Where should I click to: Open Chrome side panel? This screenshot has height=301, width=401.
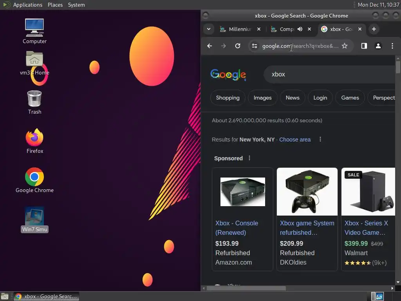[x=364, y=46]
